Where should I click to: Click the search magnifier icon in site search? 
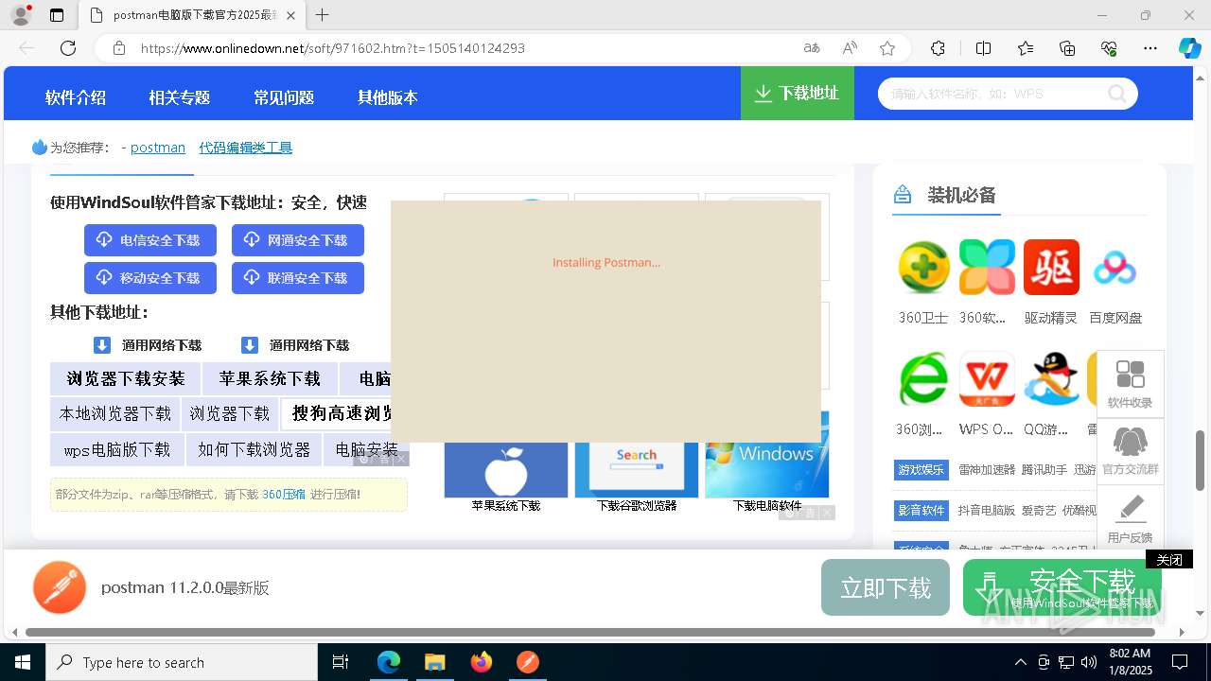pyautogui.click(x=1117, y=94)
